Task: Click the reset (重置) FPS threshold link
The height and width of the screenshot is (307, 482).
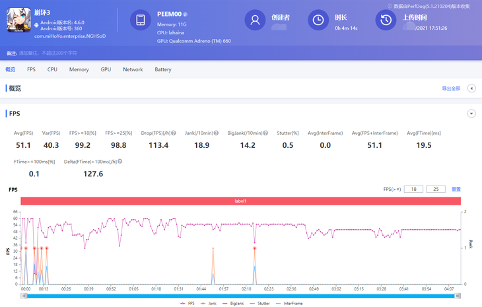Action: [456, 189]
